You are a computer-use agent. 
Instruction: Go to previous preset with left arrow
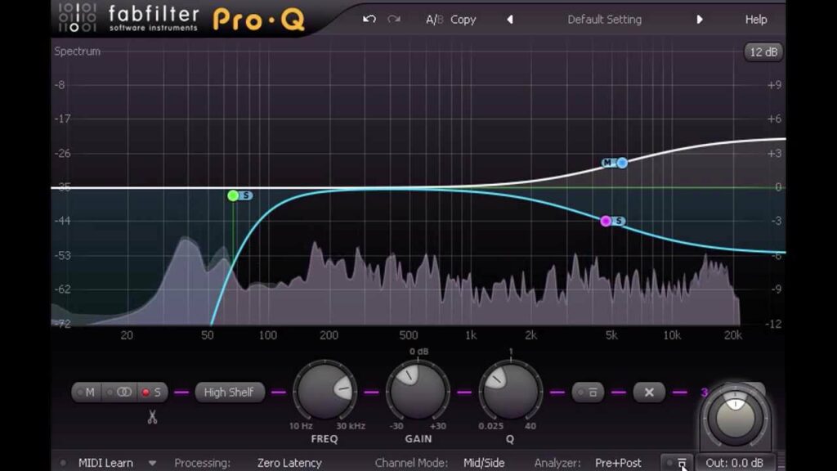[510, 20]
